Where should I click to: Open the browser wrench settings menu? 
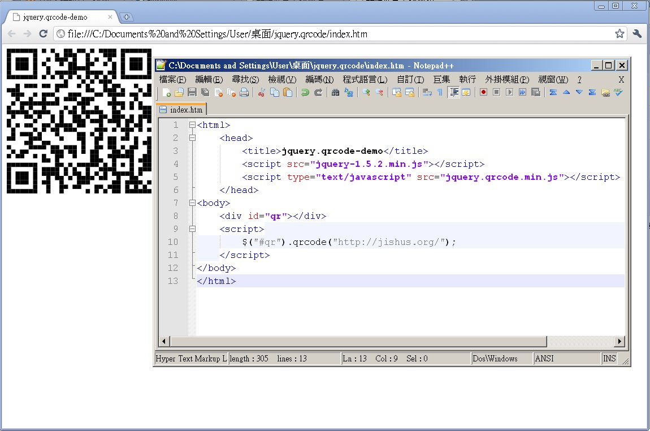pos(637,33)
